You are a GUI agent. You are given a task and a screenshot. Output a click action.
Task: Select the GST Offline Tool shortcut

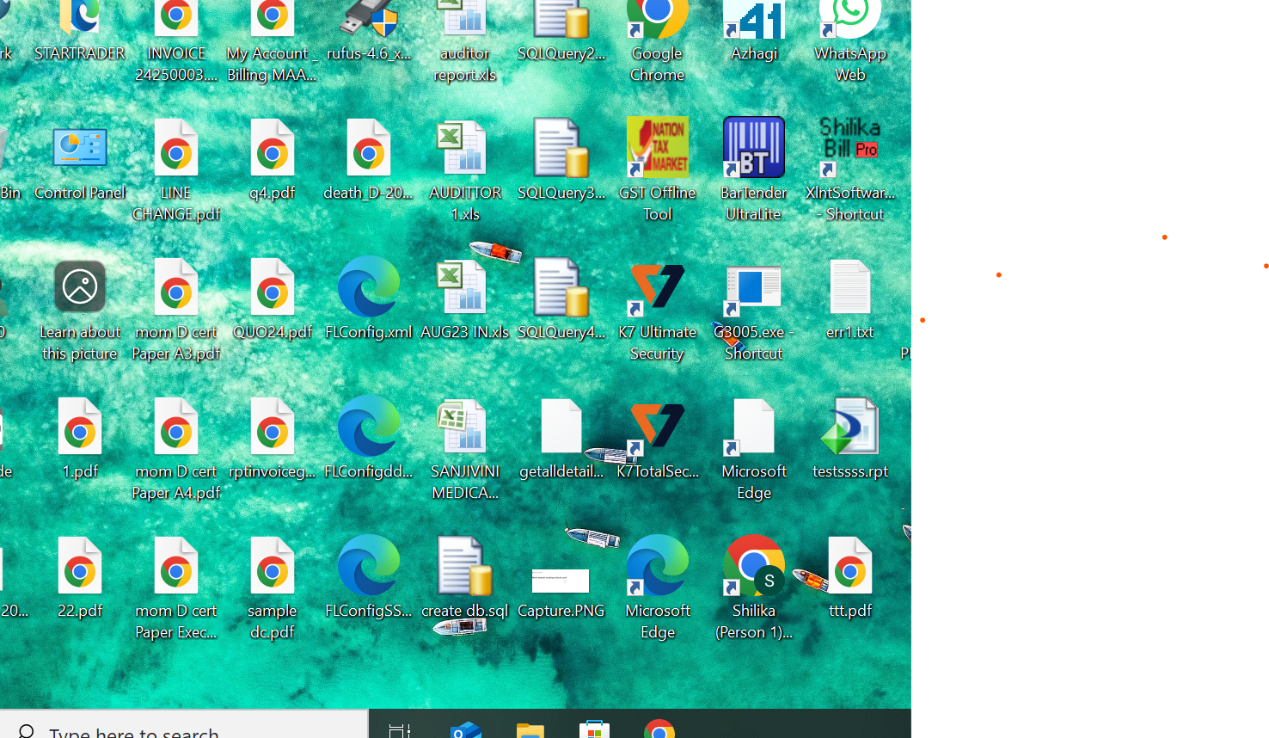tap(658, 149)
